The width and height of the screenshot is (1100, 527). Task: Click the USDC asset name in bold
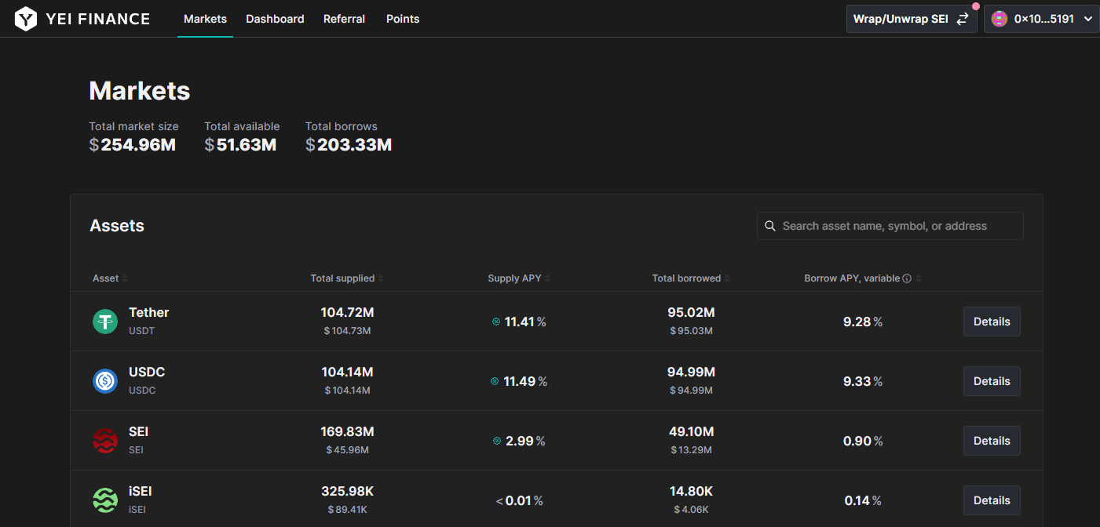pos(147,373)
